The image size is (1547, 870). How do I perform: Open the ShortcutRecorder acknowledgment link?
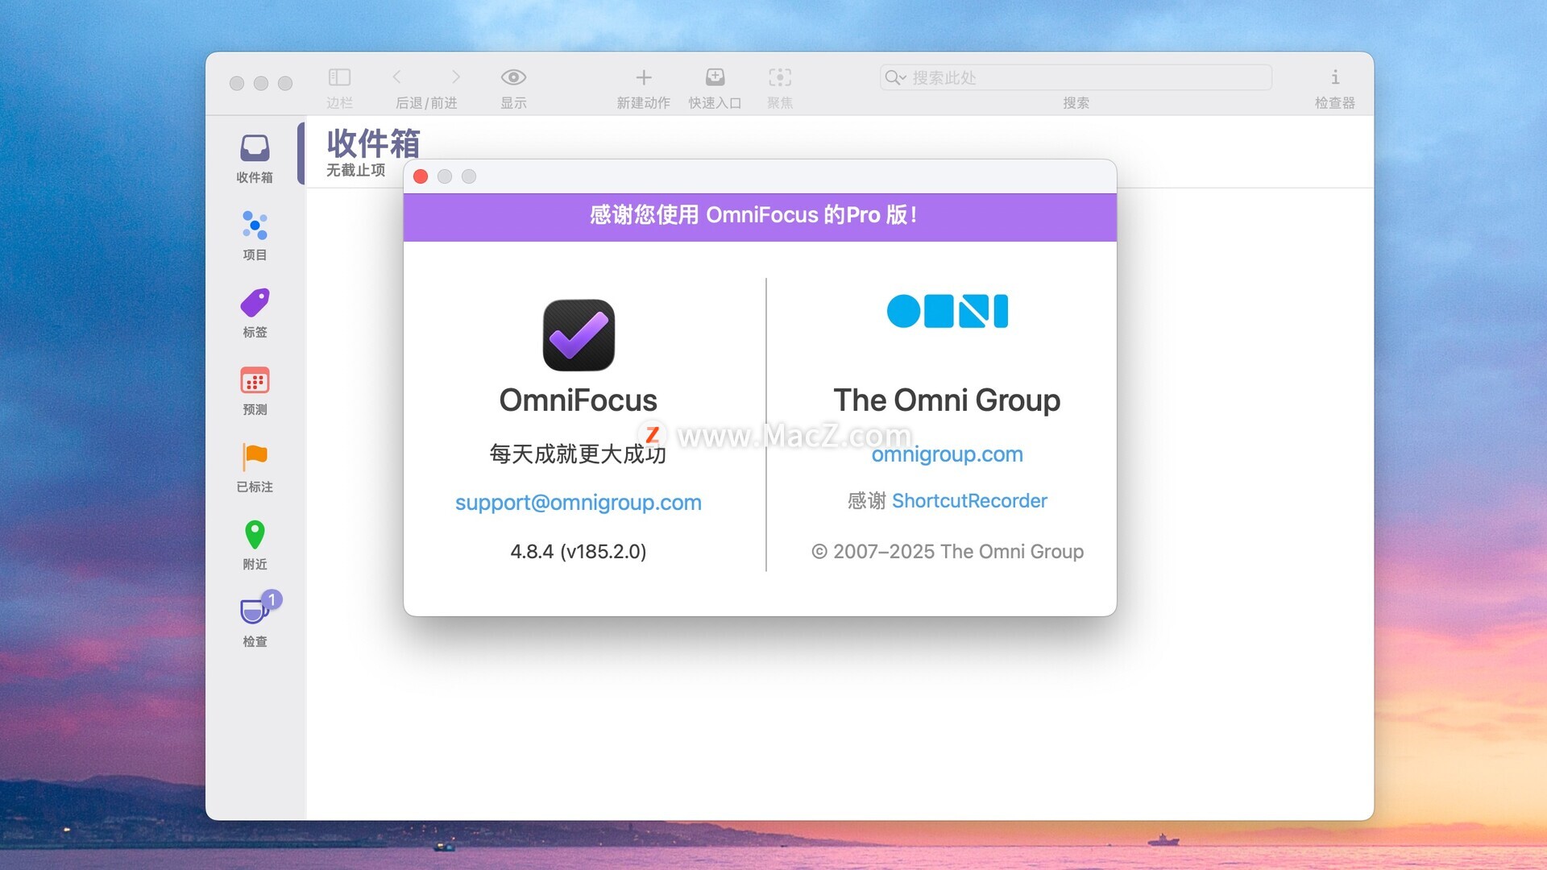pyautogui.click(x=969, y=501)
